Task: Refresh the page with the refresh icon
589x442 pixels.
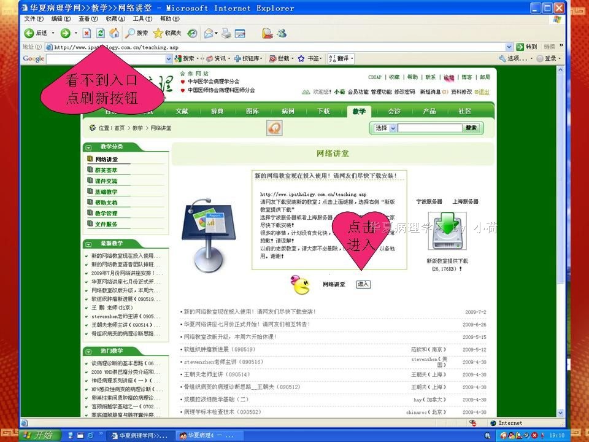Action: point(100,33)
